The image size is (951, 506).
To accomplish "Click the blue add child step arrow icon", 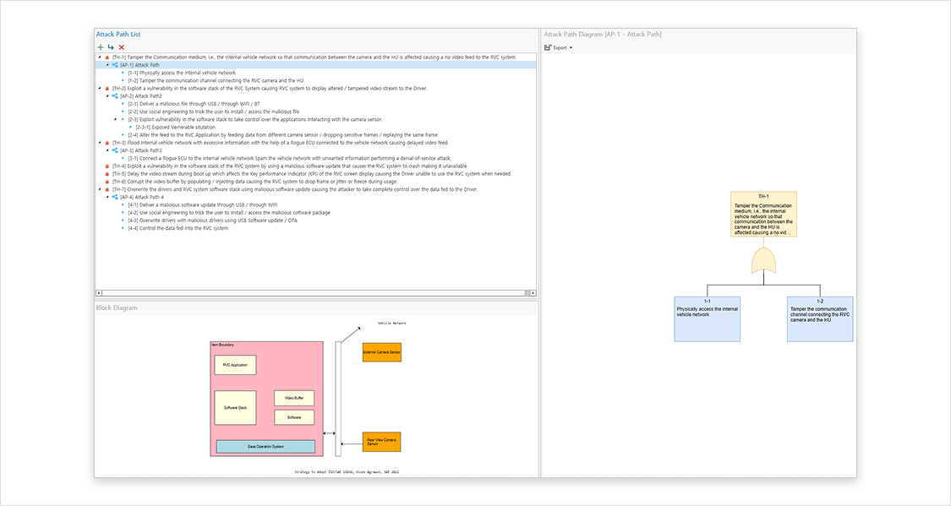I will pos(111,47).
